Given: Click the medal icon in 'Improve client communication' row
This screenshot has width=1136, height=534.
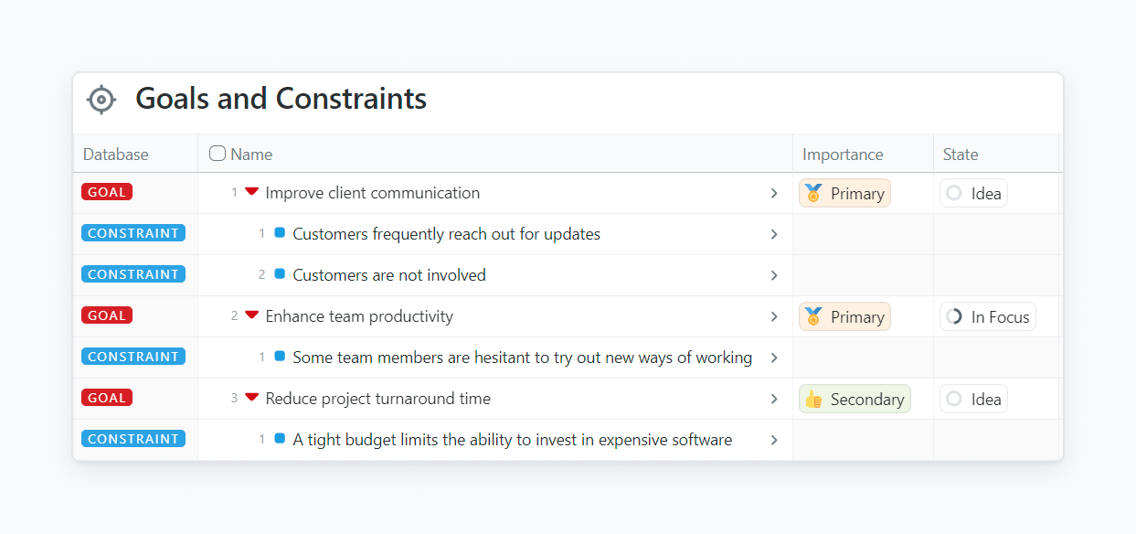Looking at the screenshot, I should click(x=813, y=193).
